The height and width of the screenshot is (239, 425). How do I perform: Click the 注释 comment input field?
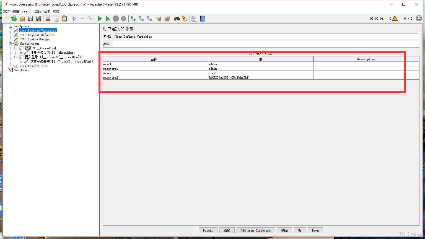click(x=266, y=44)
